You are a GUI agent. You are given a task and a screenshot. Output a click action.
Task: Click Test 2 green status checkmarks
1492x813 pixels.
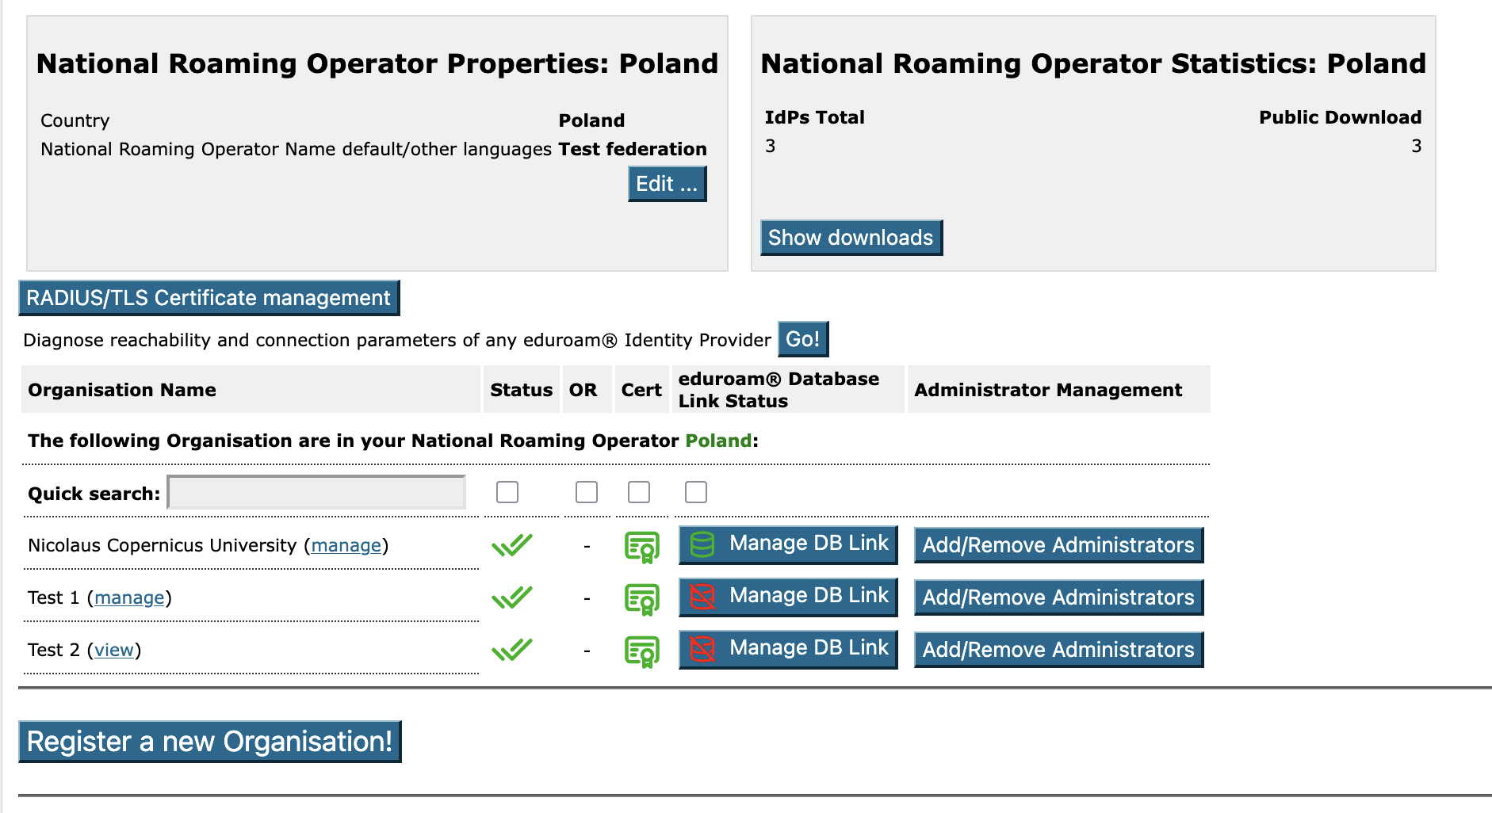(x=512, y=650)
